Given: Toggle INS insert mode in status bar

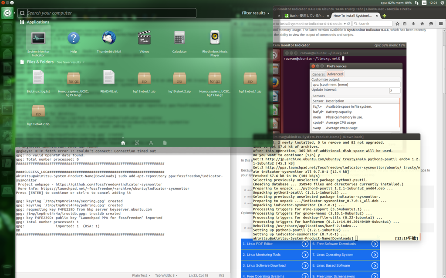Looking at the screenshot, I should click(x=221, y=275).
